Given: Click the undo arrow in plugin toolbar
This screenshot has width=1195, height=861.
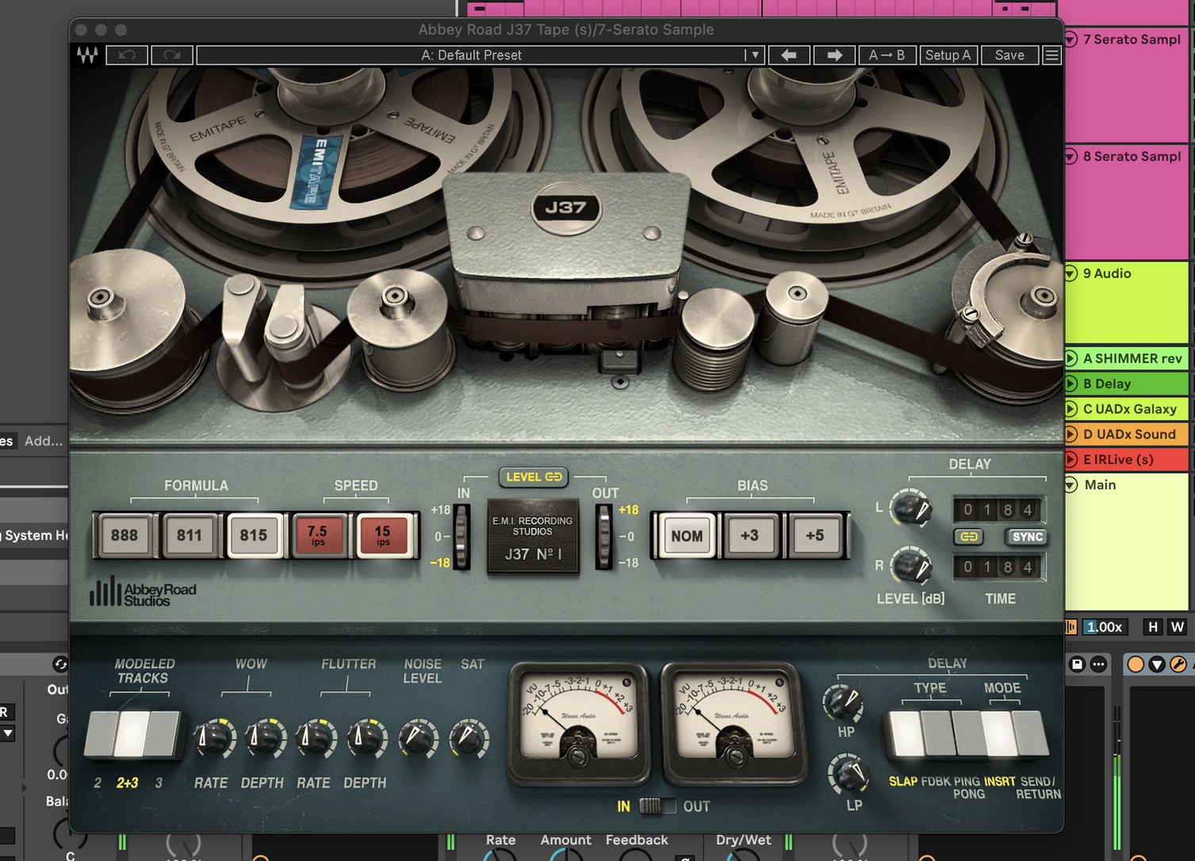Looking at the screenshot, I should pyautogui.click(x=127, y=55).
